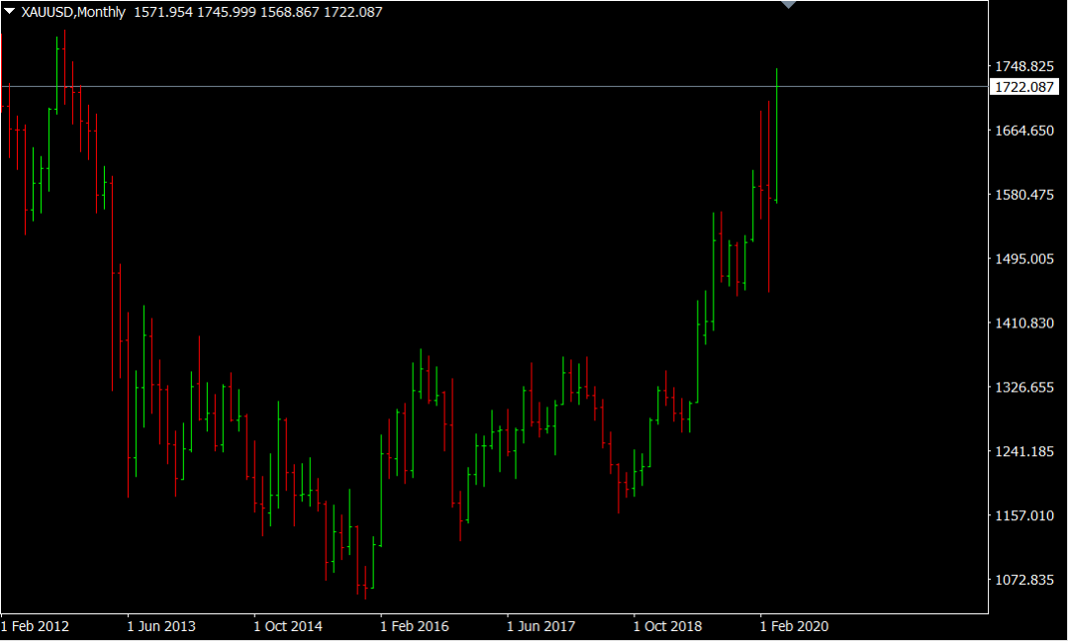The height and width of the screenshot is (642, 1069).
Task: Click the 1 Jun 2013 date label
Action: click(x=161, y=626)
